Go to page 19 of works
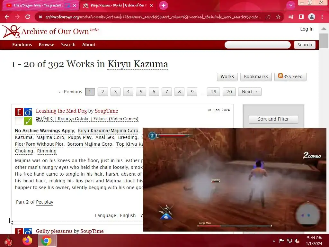 click(x=213, y=92)
